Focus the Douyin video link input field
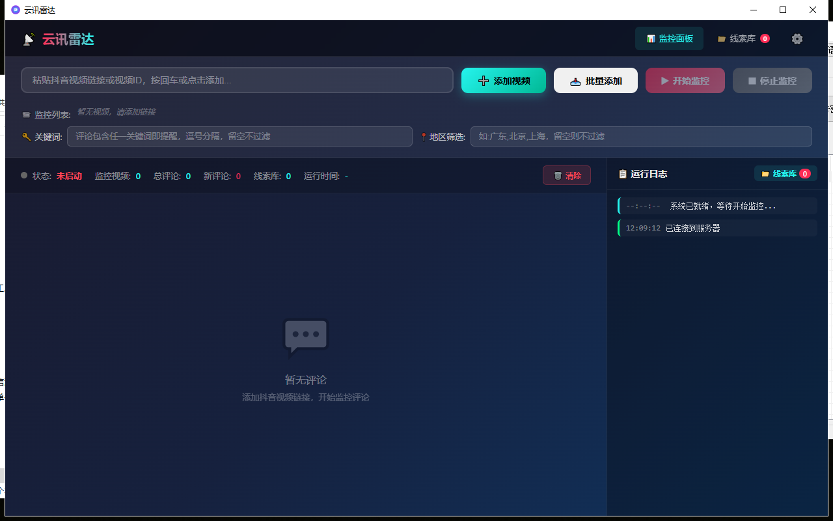 [237, 80]
